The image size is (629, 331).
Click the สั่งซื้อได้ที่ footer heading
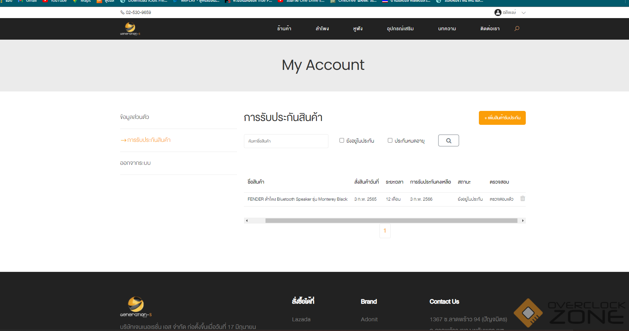(303, 301)
